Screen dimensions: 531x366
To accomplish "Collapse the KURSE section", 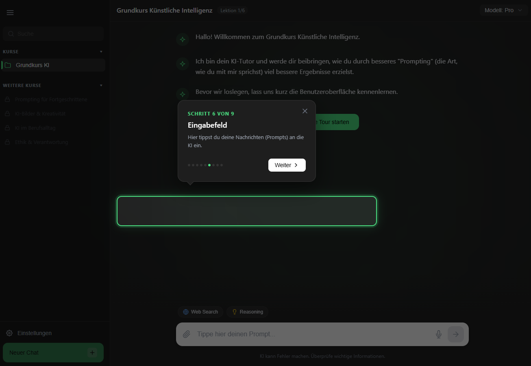I will click(101, 51).
